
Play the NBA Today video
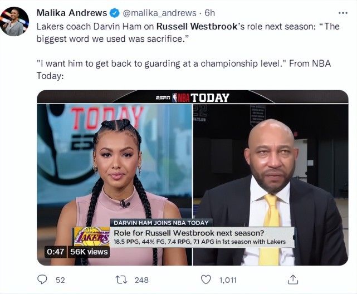coord(192,178)
